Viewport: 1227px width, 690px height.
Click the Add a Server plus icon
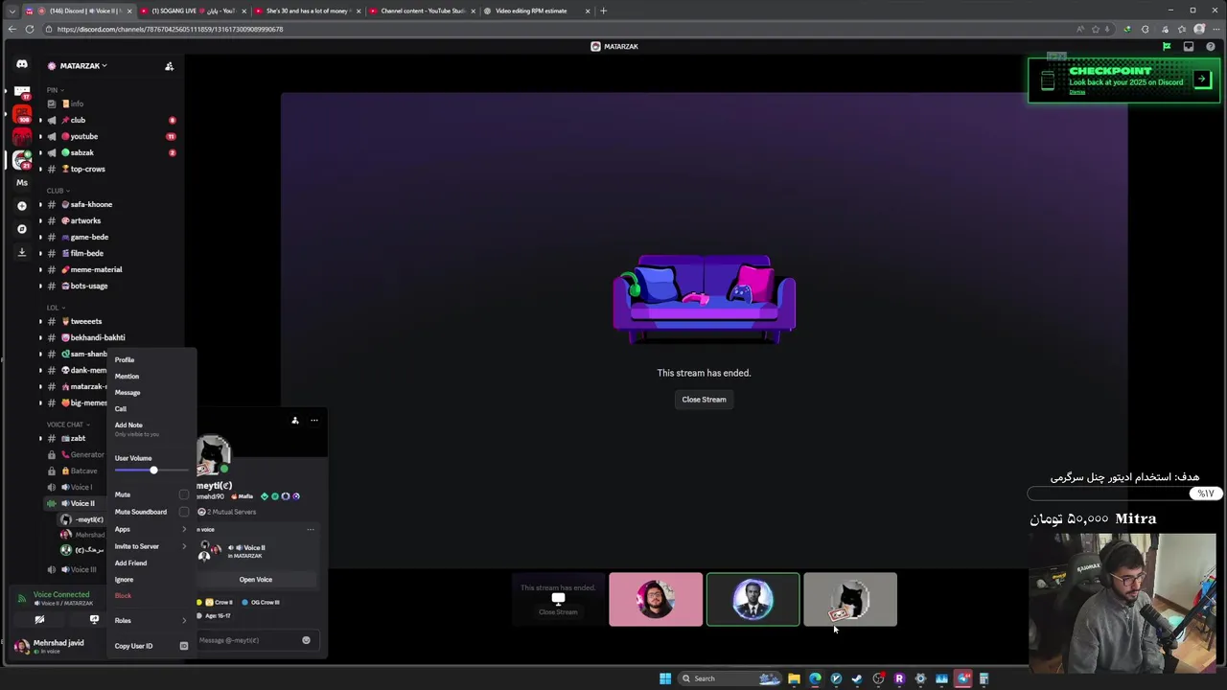point(21,205)
